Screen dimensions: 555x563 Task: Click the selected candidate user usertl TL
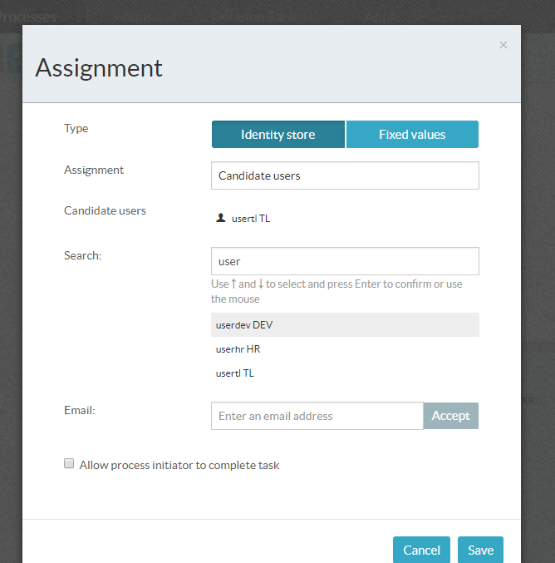[250, 219]
